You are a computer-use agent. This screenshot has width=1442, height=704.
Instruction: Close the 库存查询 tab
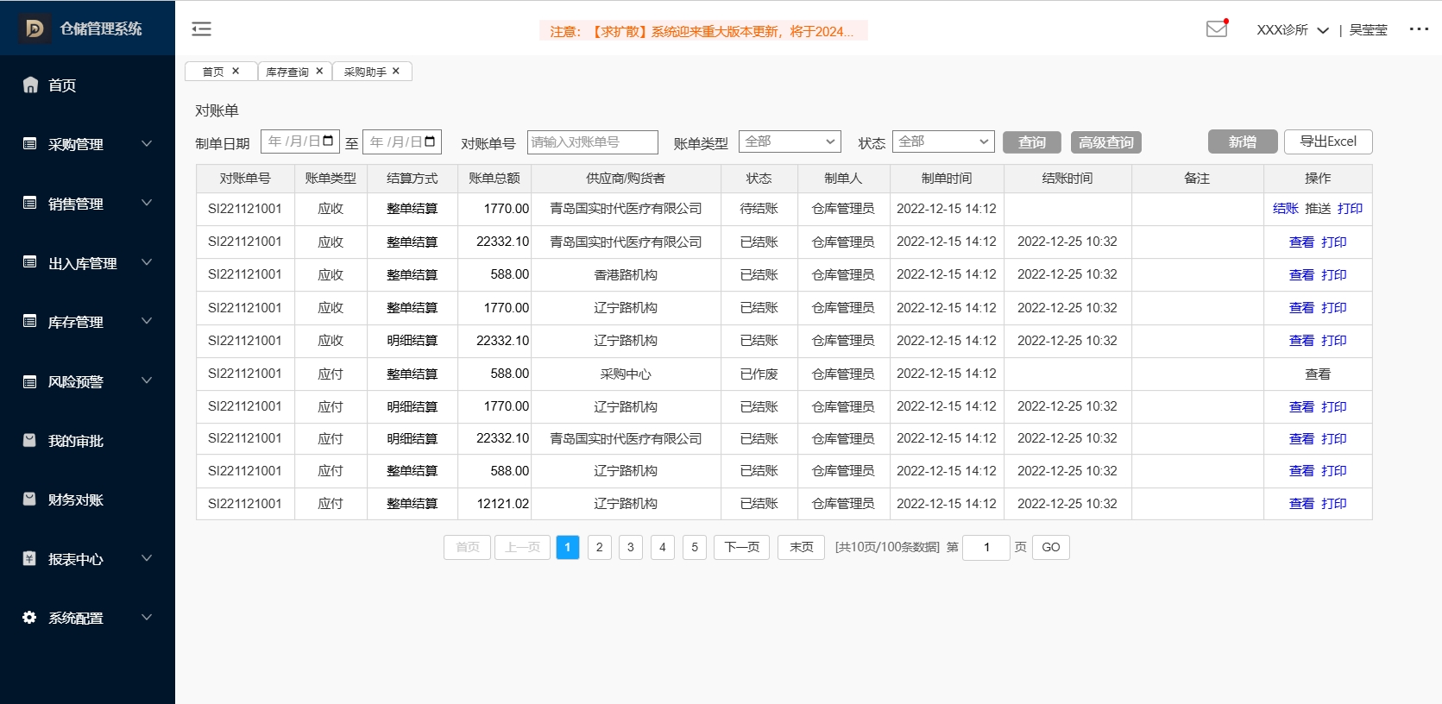tap(319, 71)
